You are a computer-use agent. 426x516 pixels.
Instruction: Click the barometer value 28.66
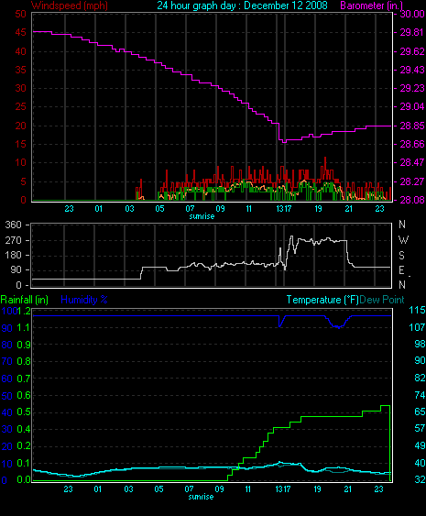coord(412,144)
